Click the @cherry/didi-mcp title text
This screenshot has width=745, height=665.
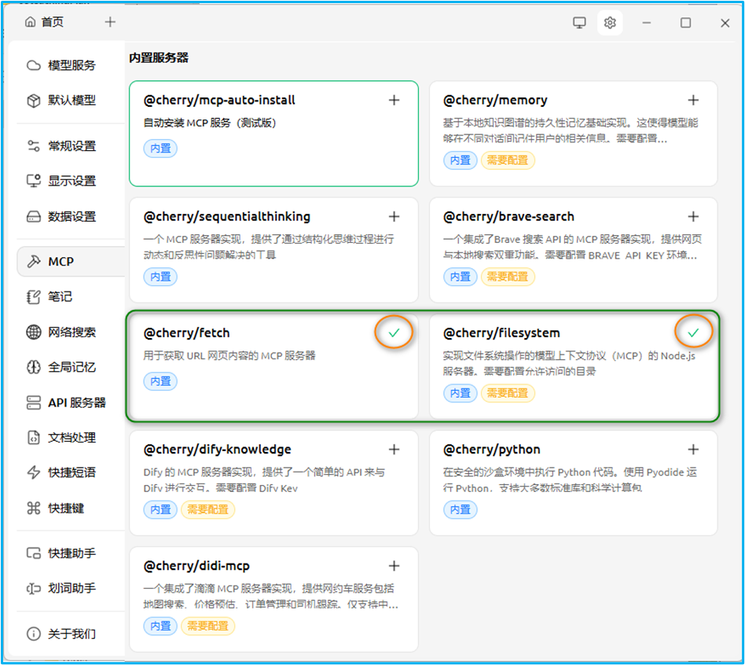click(x=196, y=566)
